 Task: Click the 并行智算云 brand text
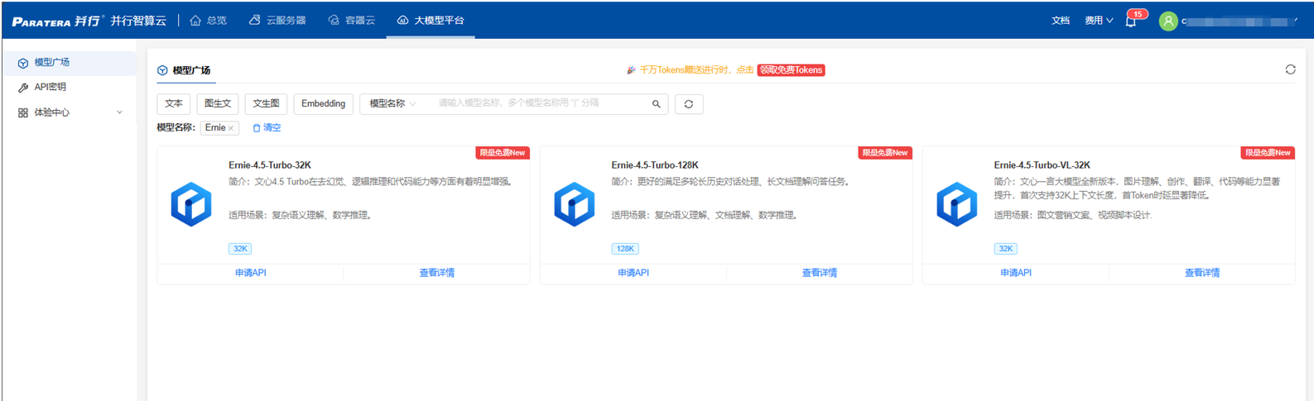click(138, 21)
